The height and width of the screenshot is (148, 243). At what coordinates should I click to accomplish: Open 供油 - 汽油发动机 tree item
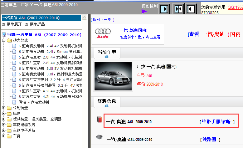[x=34, y=102]
